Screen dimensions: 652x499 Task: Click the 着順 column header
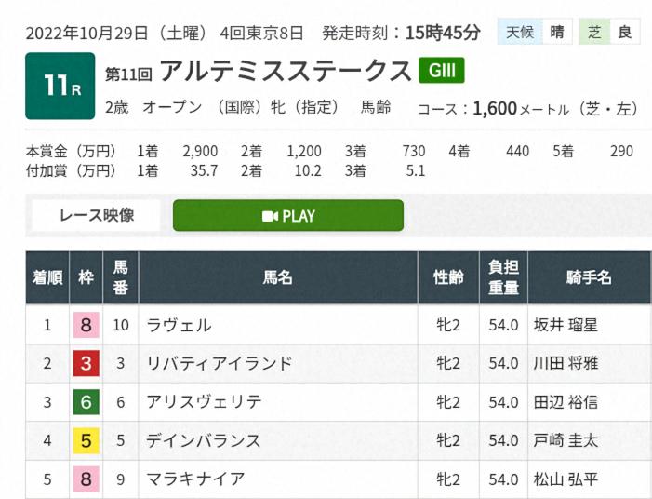(47, 276)
